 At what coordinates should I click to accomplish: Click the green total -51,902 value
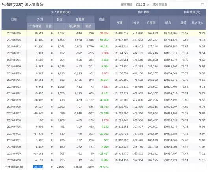[x=104, y=40]
